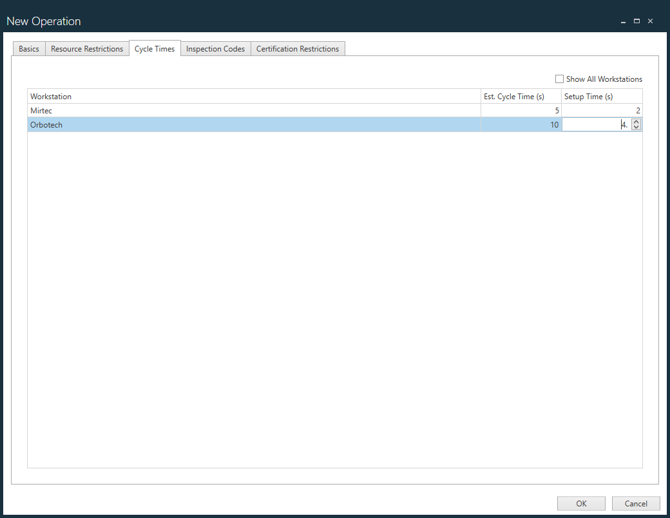Decrease Orbotech setup time with down arrow
Image resolution: width=670 pixels, height=518 pixels.
pyautogui.click(x=636, y=128)
